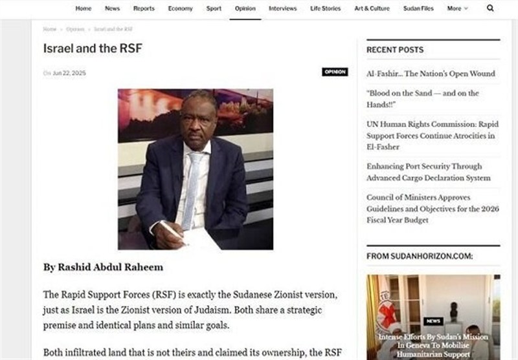Screen dimensions: 518x360
Task: Open Enhancing Port Security post
Action: 429,172
